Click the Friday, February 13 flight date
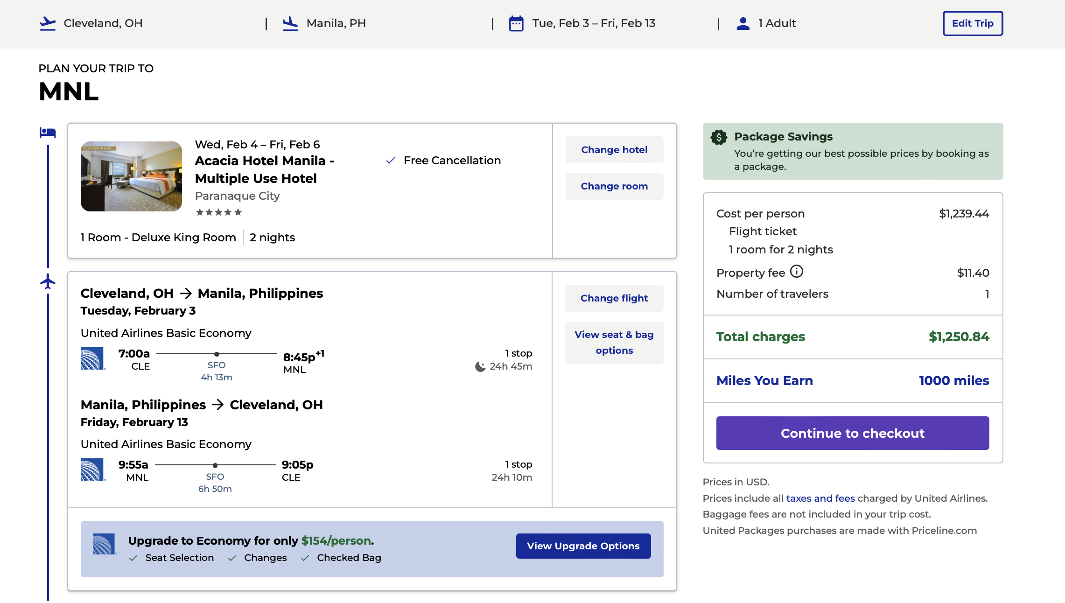The image size is (1065, 603). (x=134, y=422)
